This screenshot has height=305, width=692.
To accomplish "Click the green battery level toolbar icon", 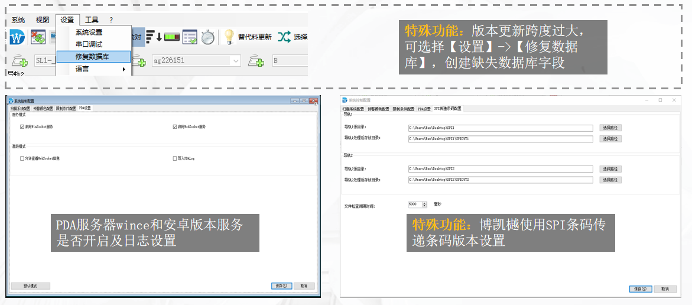I will [172, 37].
